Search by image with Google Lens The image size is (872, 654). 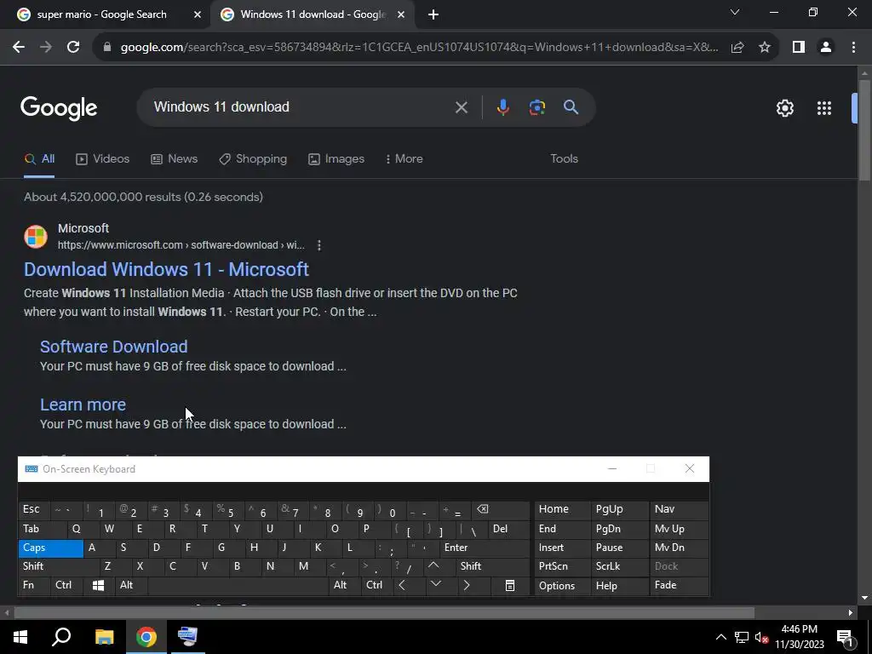click(536, 106)
